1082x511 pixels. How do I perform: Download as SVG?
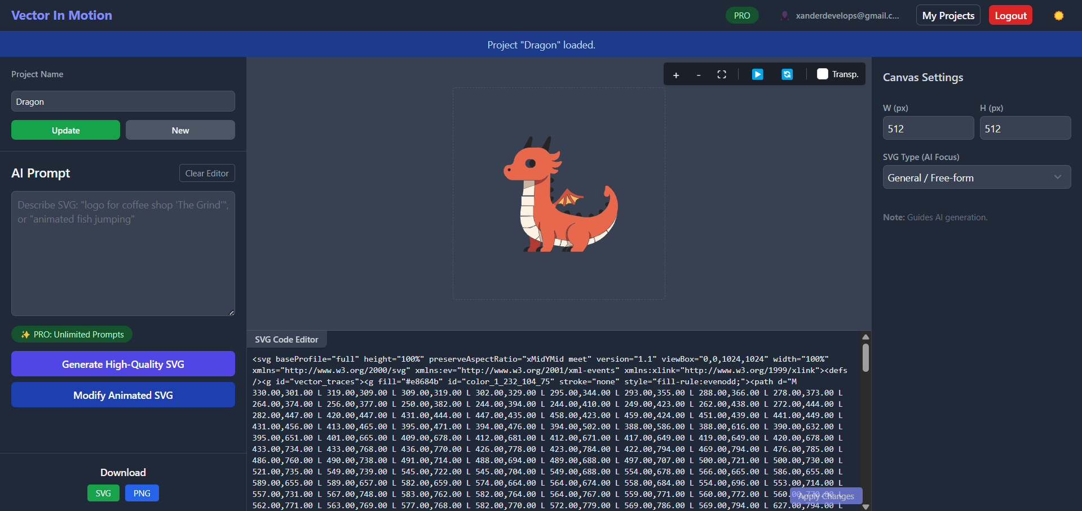point(103,493)
